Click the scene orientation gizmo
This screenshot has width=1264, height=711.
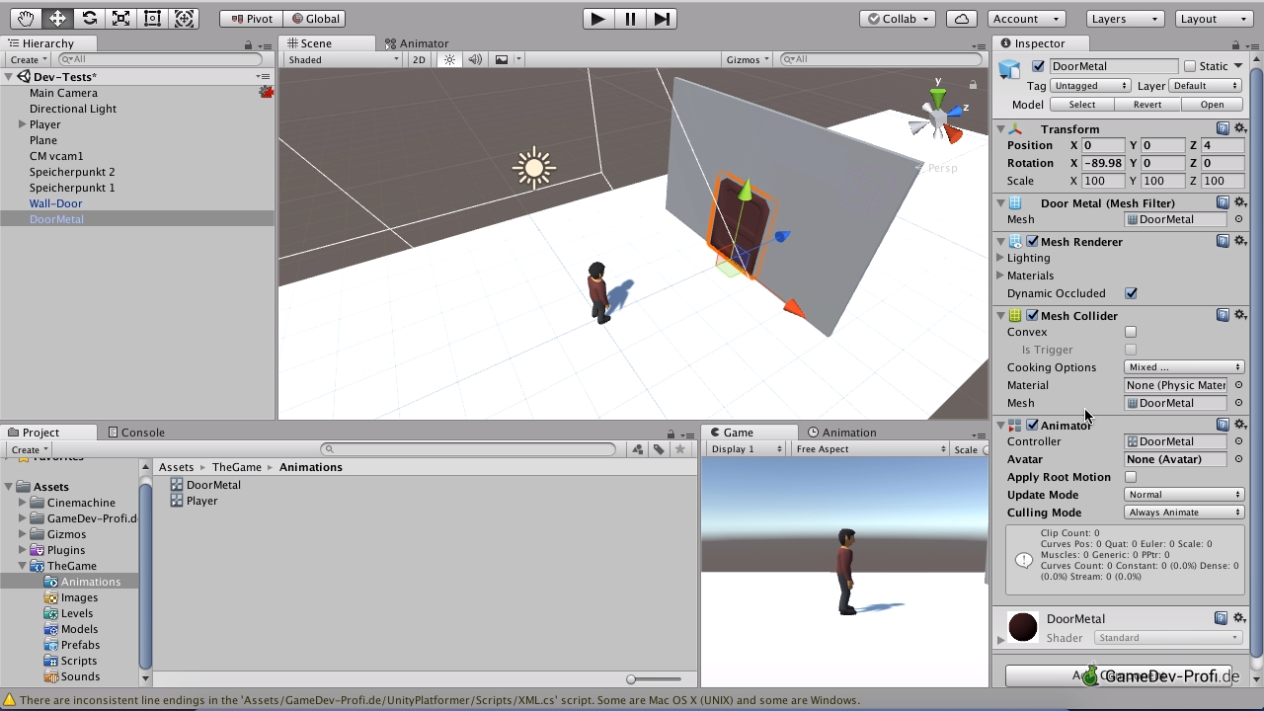tap(936, 118)
